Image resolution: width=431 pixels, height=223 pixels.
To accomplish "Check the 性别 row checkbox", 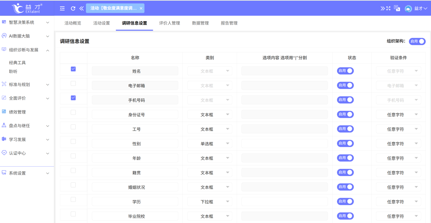I will [73, 141].
